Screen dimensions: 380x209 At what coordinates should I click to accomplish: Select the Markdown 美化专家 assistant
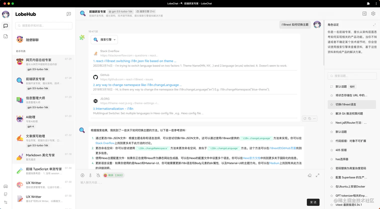click(x=44, y=157)
